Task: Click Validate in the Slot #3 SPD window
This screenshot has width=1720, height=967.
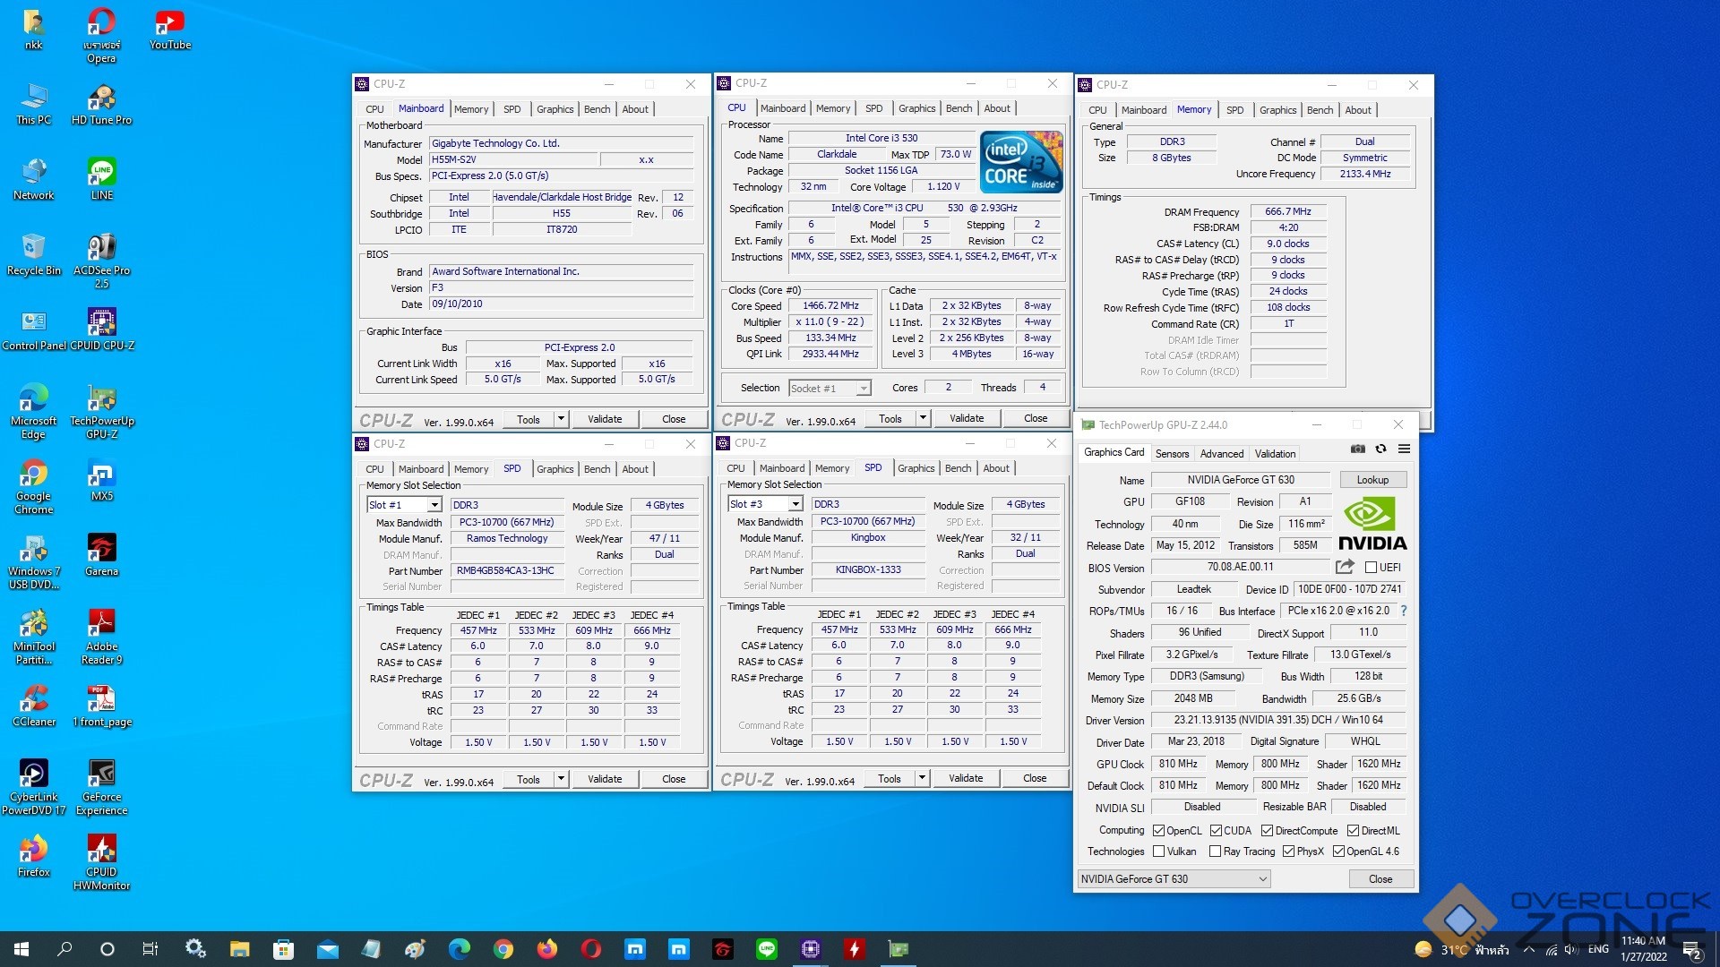Action: tap(966, 778)
